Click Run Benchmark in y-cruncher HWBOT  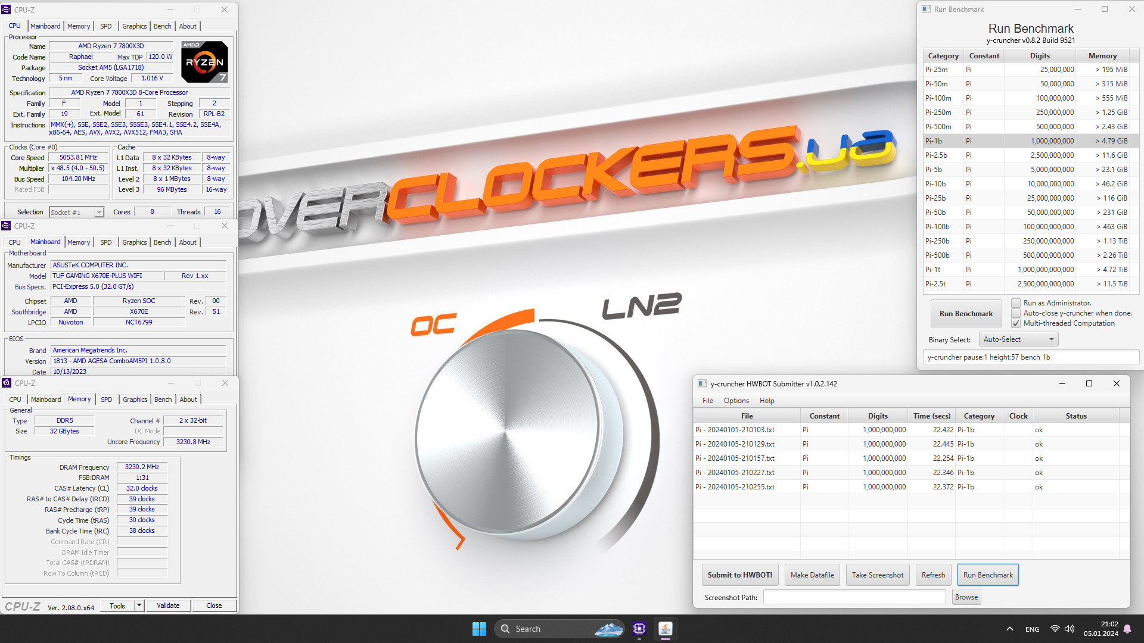[x=988, y=574]
